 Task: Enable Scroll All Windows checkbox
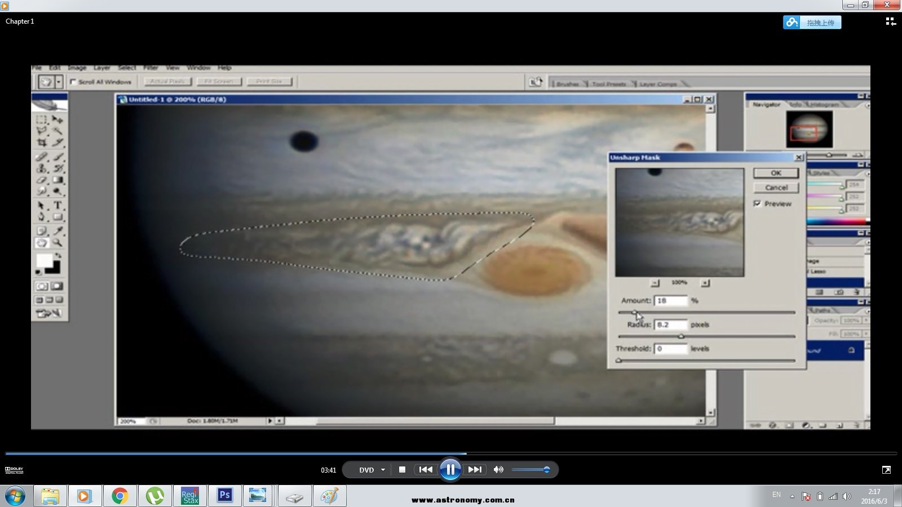pyautogui.click(x=73, y=82)
